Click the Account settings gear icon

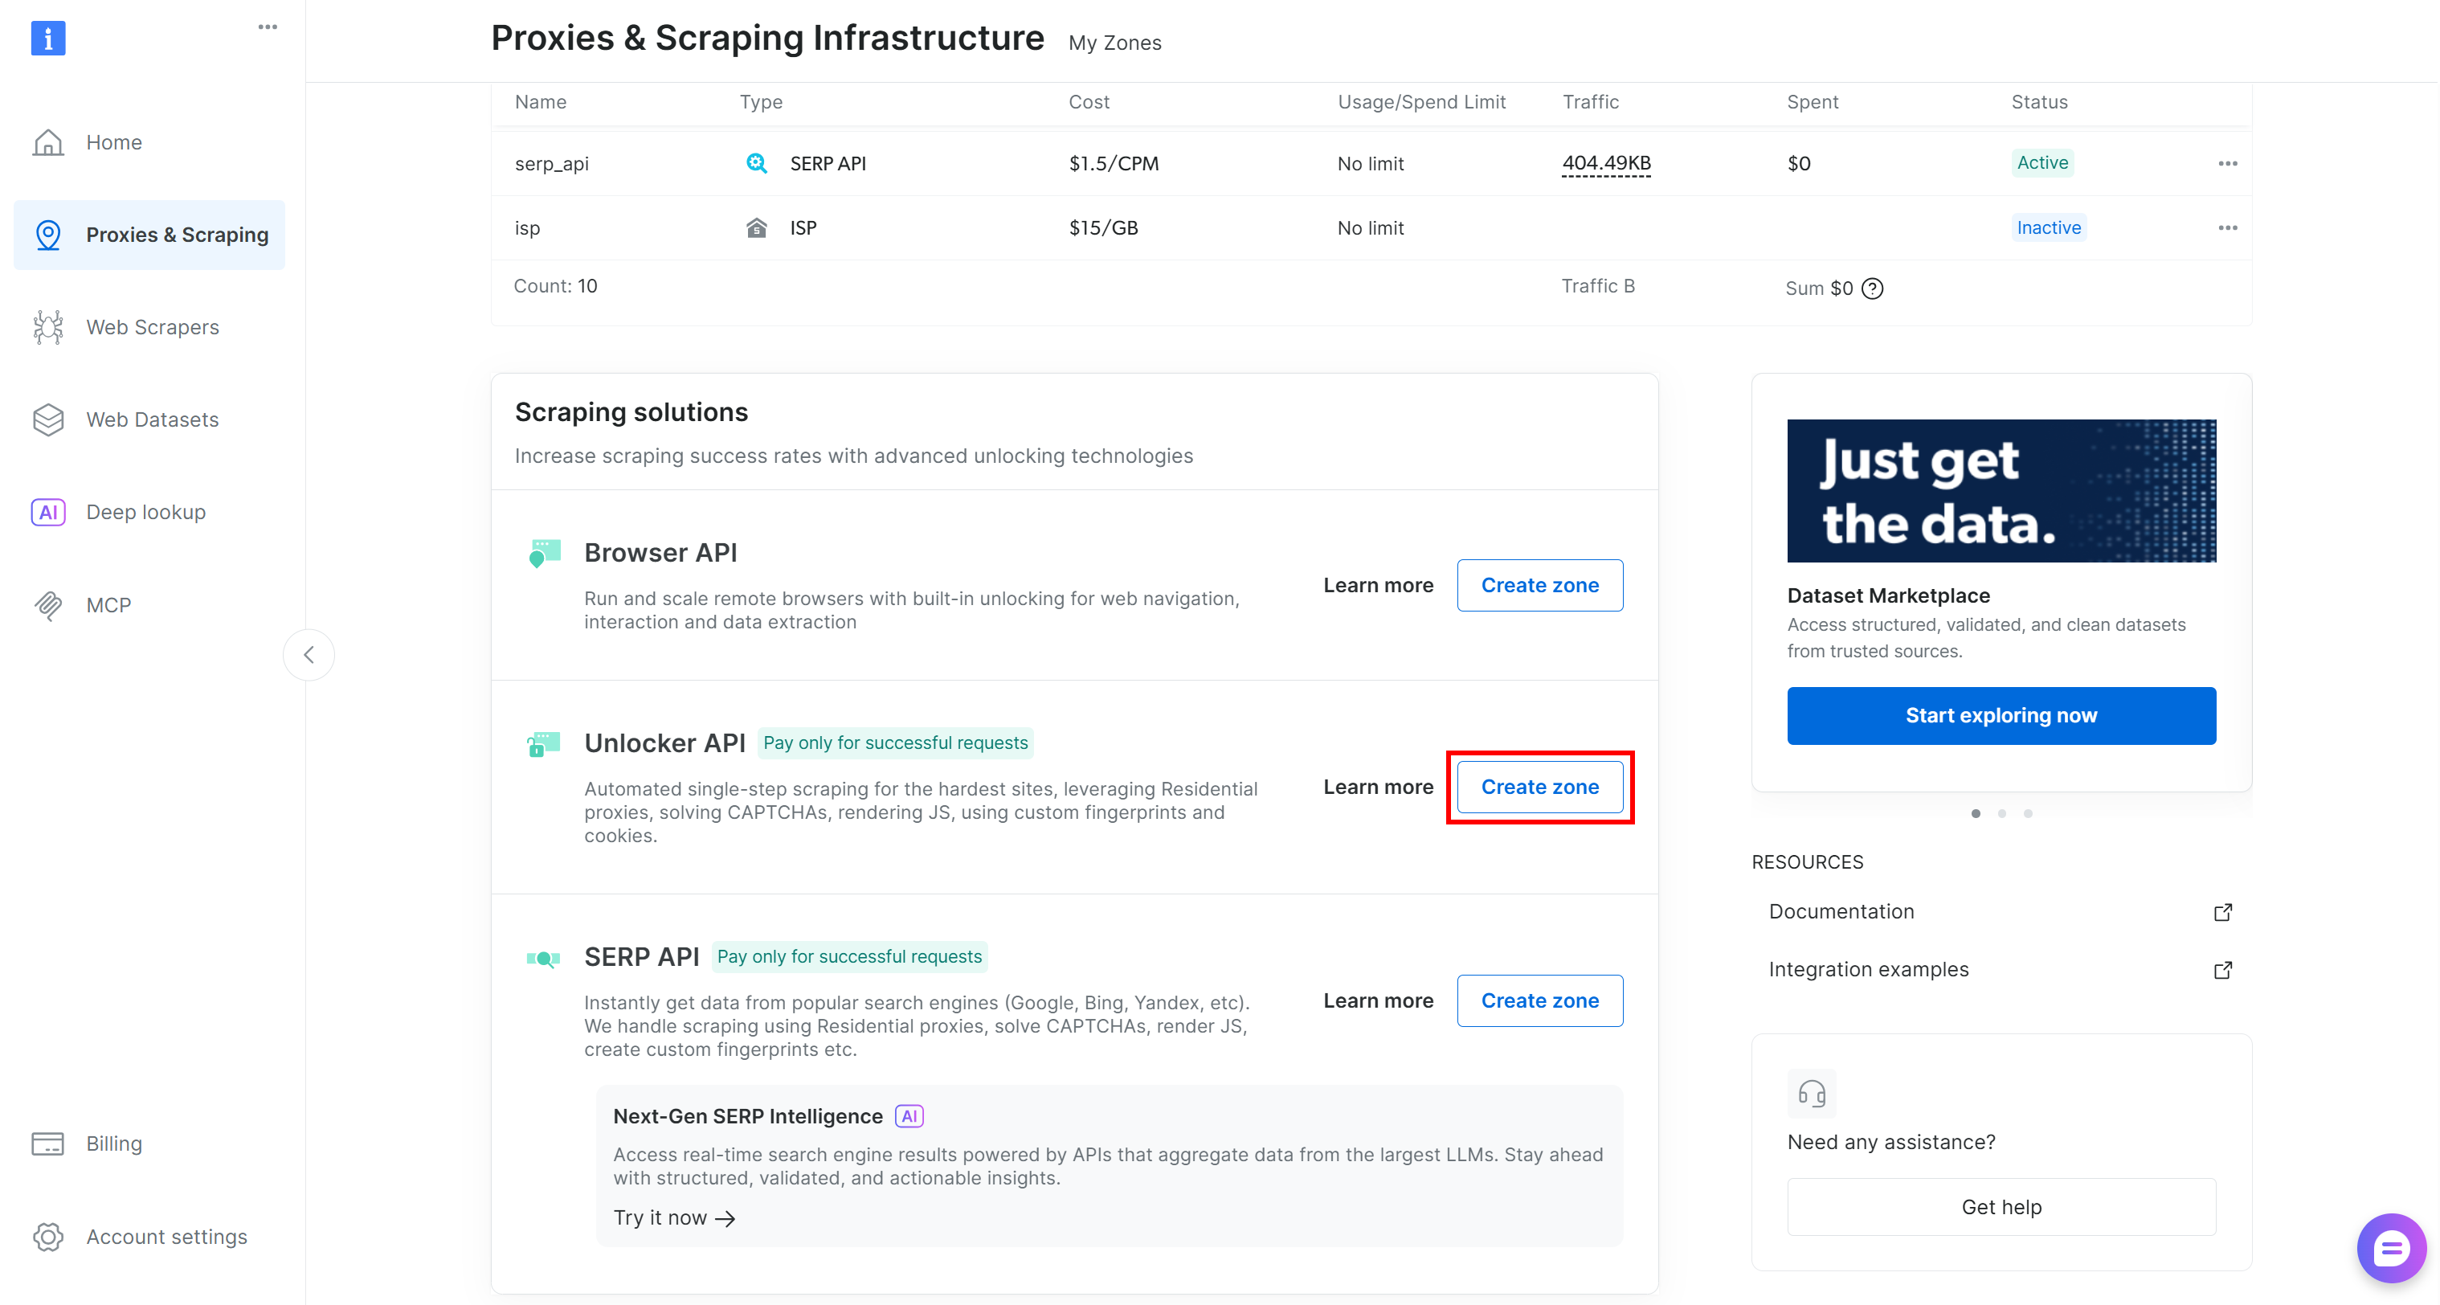click(x=47, y=1237)
